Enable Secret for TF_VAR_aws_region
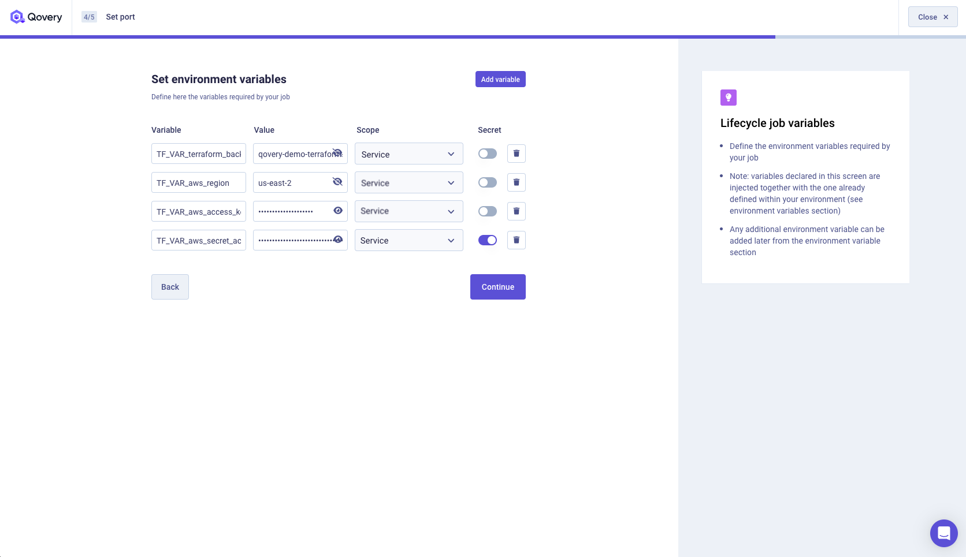This screenshot has height=557, width=966. [487, 182]
